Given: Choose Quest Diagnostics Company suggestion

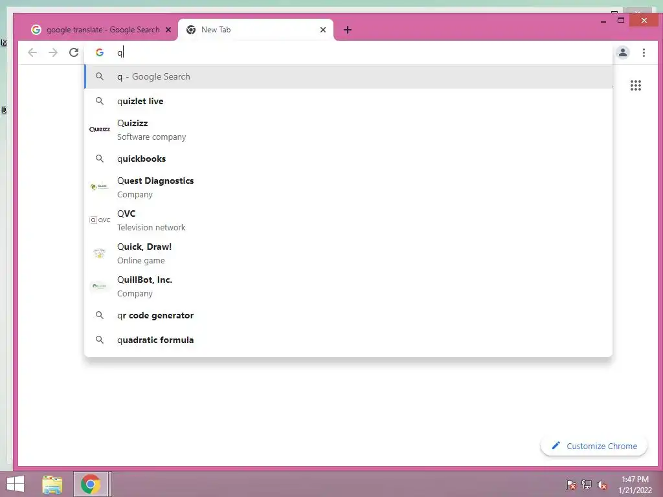Looking at the screenshot, I should click(x=348, y=187).
